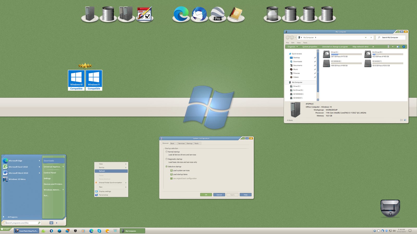Viewport: 417px width, 234px height.
Task: Click the Windows 10 Compatible badge
Action: [x=76, y=80]
